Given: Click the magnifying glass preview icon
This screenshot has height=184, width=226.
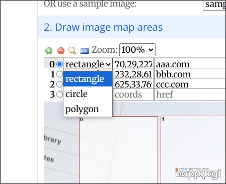Looking at the screenshot, I should [x=72, y=51].
